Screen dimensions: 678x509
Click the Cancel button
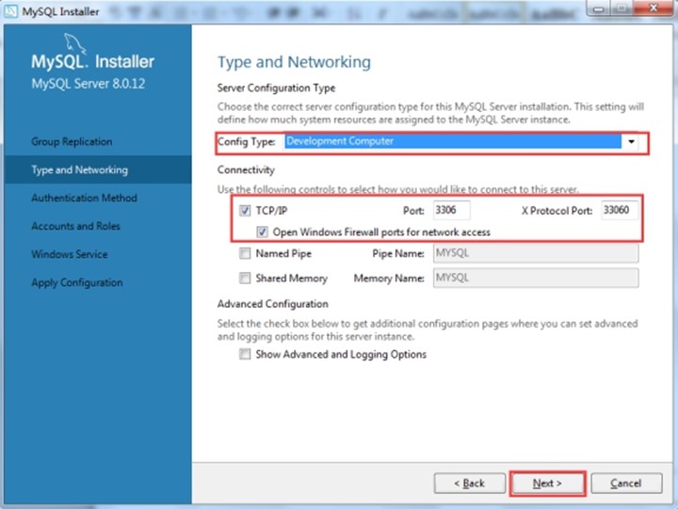[626, 483]
